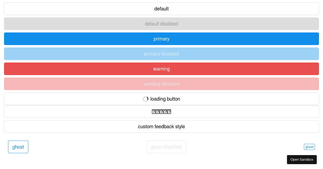Click the disabled default button
The height and width of the screenshot is (169, 323).
coord(161,24)
